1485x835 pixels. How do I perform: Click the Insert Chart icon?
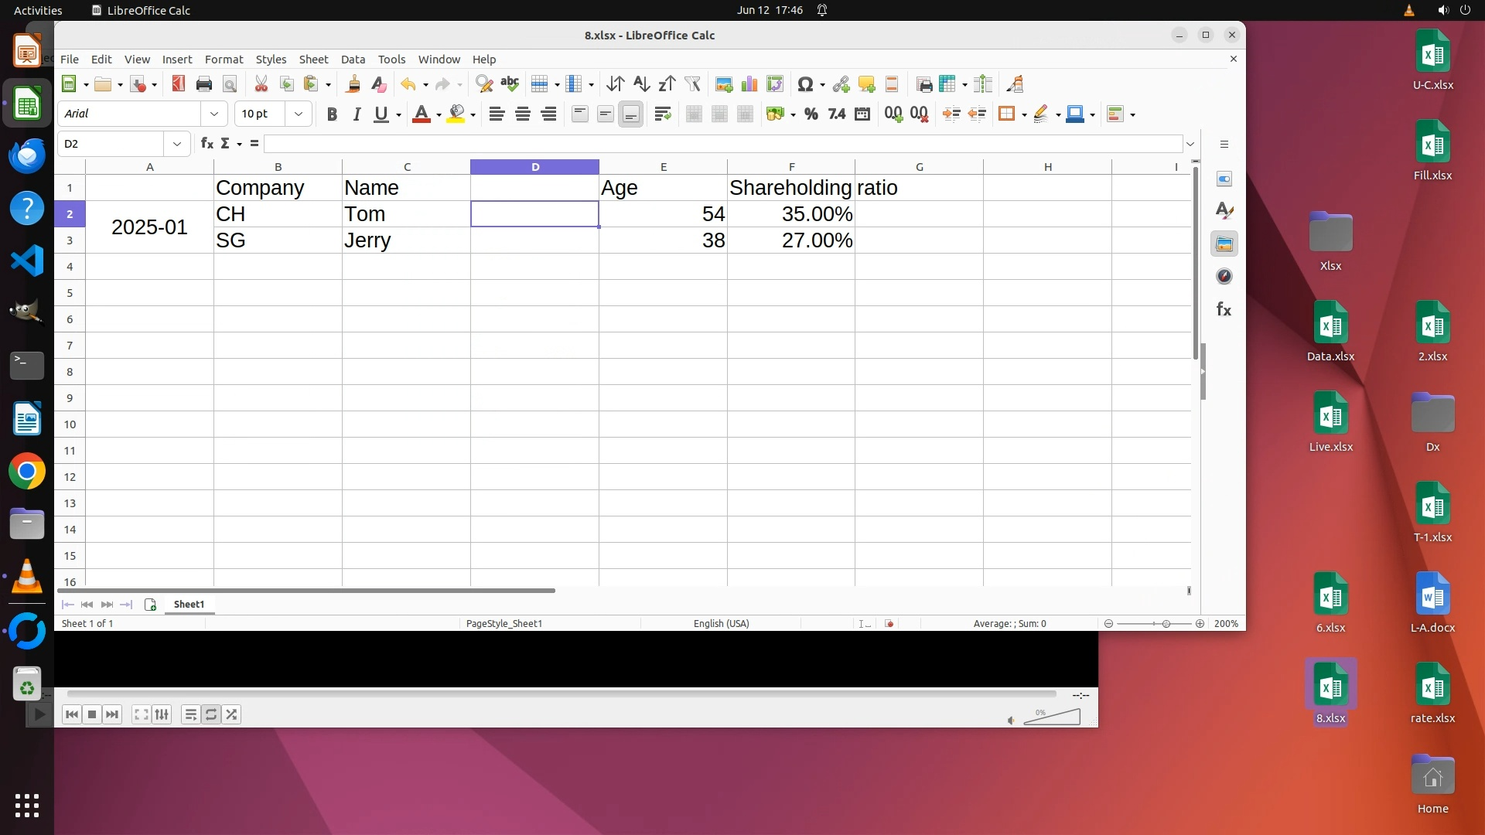click(749, 84)
